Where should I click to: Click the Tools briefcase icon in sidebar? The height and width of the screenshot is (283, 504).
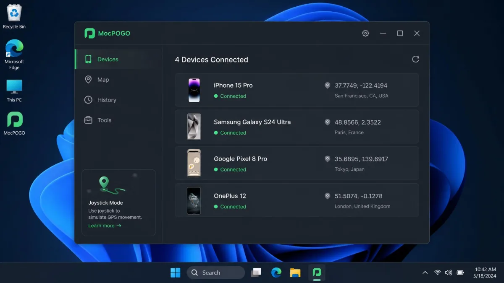[x=88, y=120]
